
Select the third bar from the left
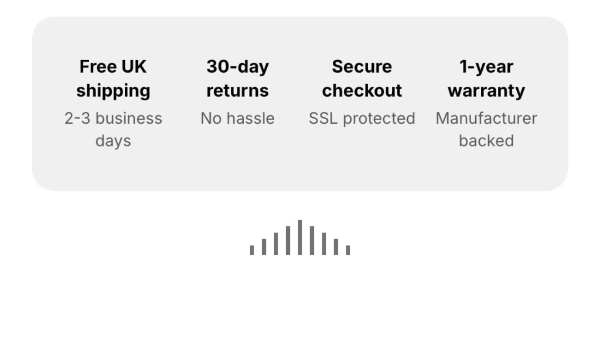[x=276, y=243]
